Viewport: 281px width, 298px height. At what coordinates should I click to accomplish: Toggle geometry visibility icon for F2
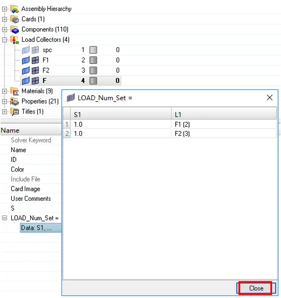tap(26, 70)
